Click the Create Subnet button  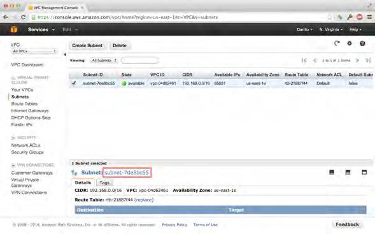87,45
